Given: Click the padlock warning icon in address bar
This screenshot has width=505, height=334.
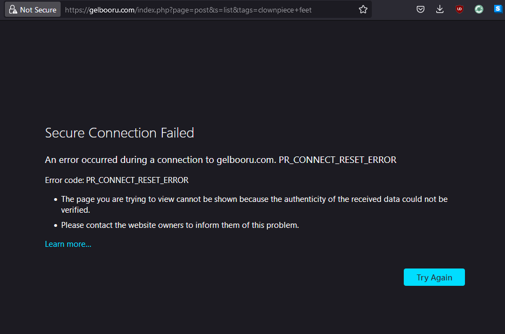Looking at the screenshot, I should (13, 10).
